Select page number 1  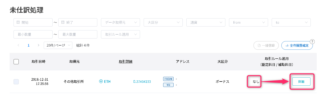(28, 45)
